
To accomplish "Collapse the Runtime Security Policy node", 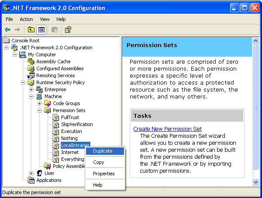I will 23,82.
